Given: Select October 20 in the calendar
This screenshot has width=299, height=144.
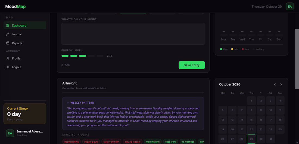Looking at the screenshot, I should (232, 129).
